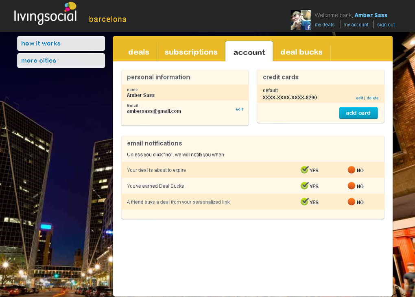Edit the default credit card
The height and width of the screenshot is (297, 415).
pyautogui.click(x=359, y=98)
